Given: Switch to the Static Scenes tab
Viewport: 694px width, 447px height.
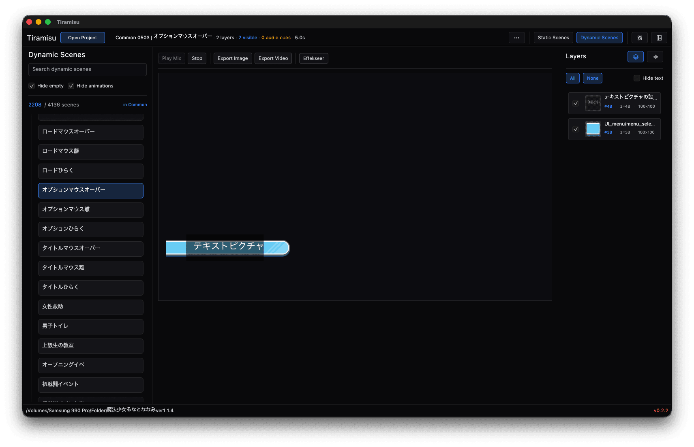Looking at the screenshot, I should click(x=553, y=38).
